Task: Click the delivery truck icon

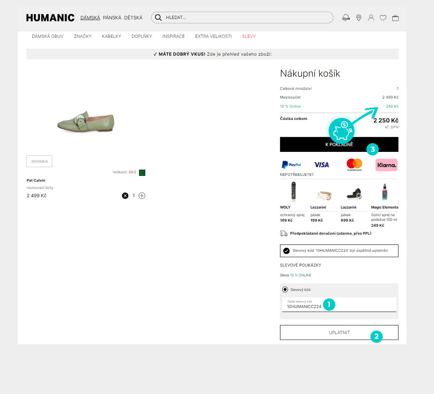Action: click(x=284, y=233)
